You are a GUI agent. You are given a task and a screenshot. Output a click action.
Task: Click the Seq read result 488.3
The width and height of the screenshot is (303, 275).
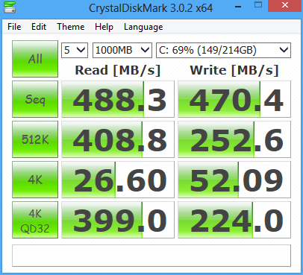pos(118,99)
